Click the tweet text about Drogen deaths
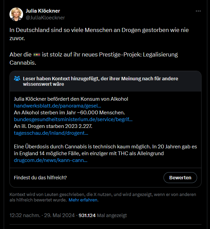The width and height of the screenshot is (210, 229). click(99, 34)
